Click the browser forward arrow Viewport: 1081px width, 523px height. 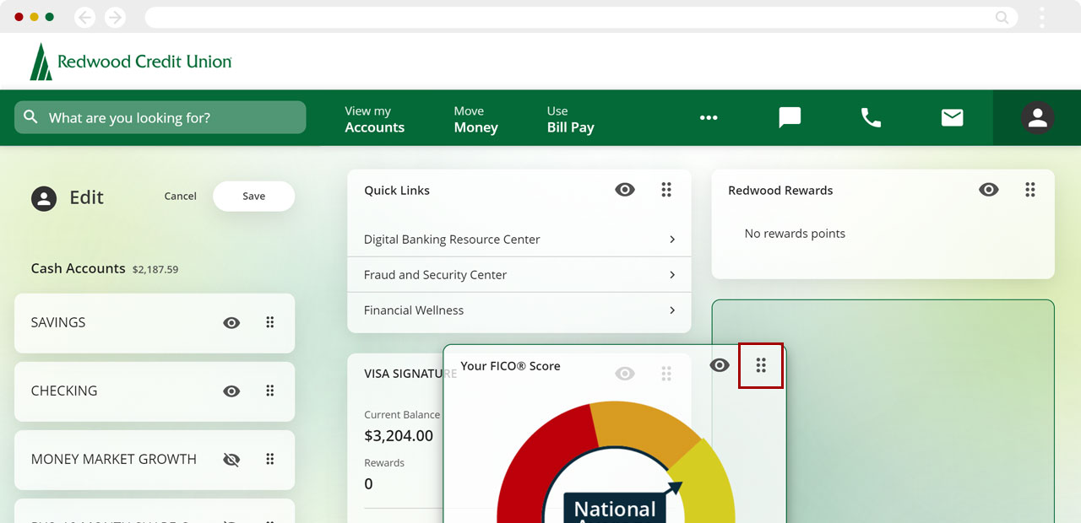115,17
